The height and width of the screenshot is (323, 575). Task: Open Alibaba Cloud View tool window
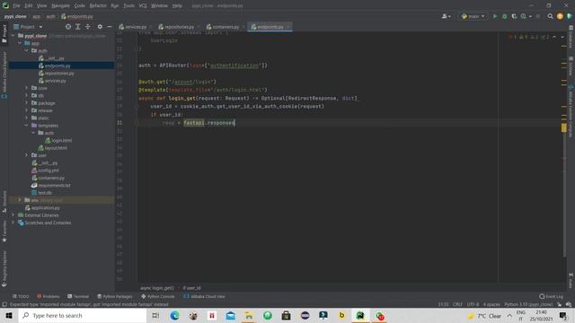click(204, 296)
